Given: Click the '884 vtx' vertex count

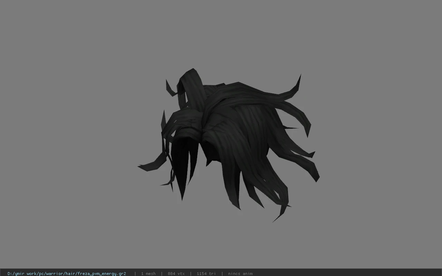Looking at the screenshot, I should point(176,274).
